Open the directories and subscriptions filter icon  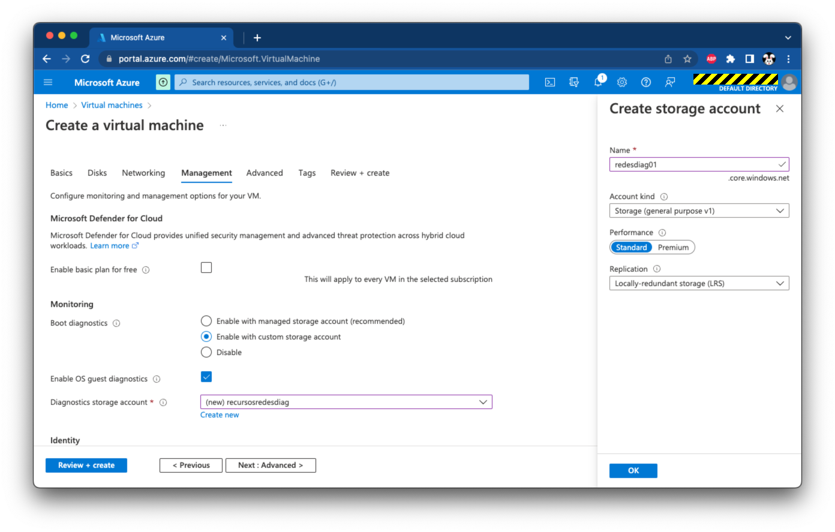(574, 83)
